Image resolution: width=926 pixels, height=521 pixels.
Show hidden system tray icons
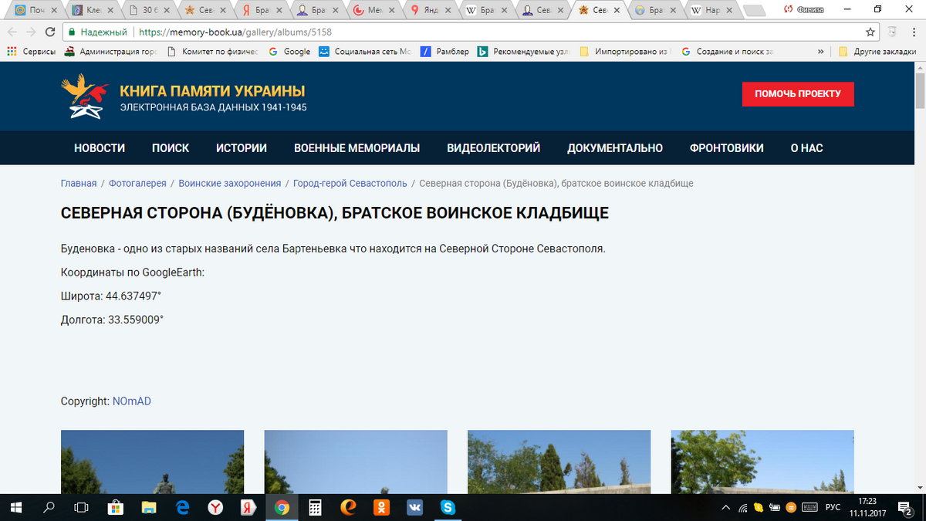coord(725,507)
